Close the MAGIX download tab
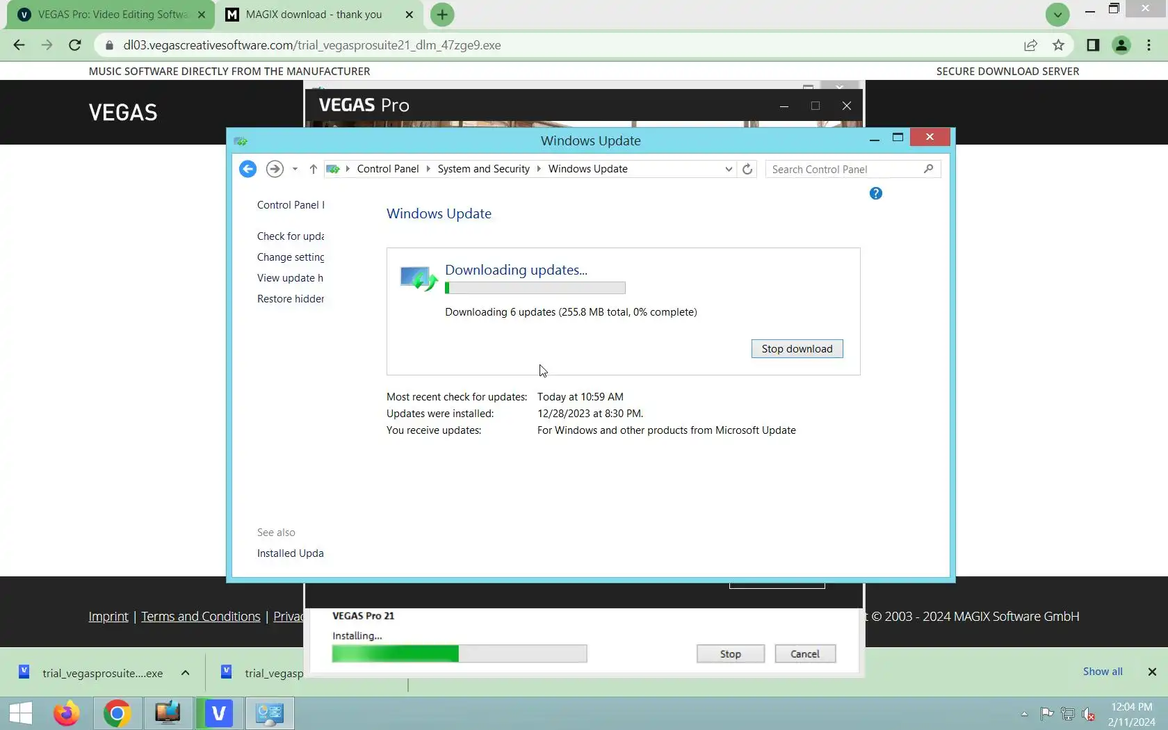 click(x=409, y=15)
